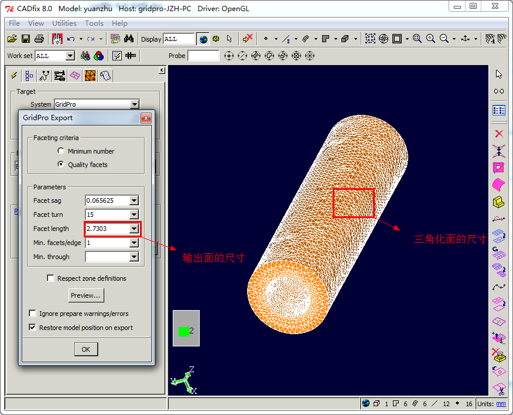Expand the Facet sag dropdown arrow
Viewport: 513px width, 415px height.
134,200
